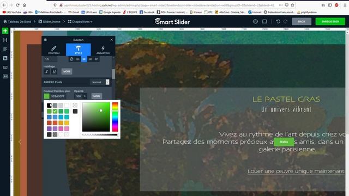Click the browser home button

(x=24, y=5)
